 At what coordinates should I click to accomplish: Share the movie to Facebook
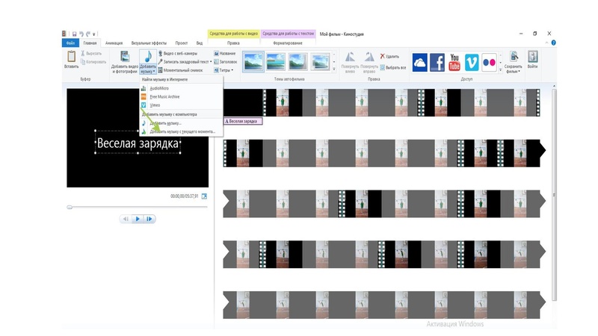coord(437,62)
